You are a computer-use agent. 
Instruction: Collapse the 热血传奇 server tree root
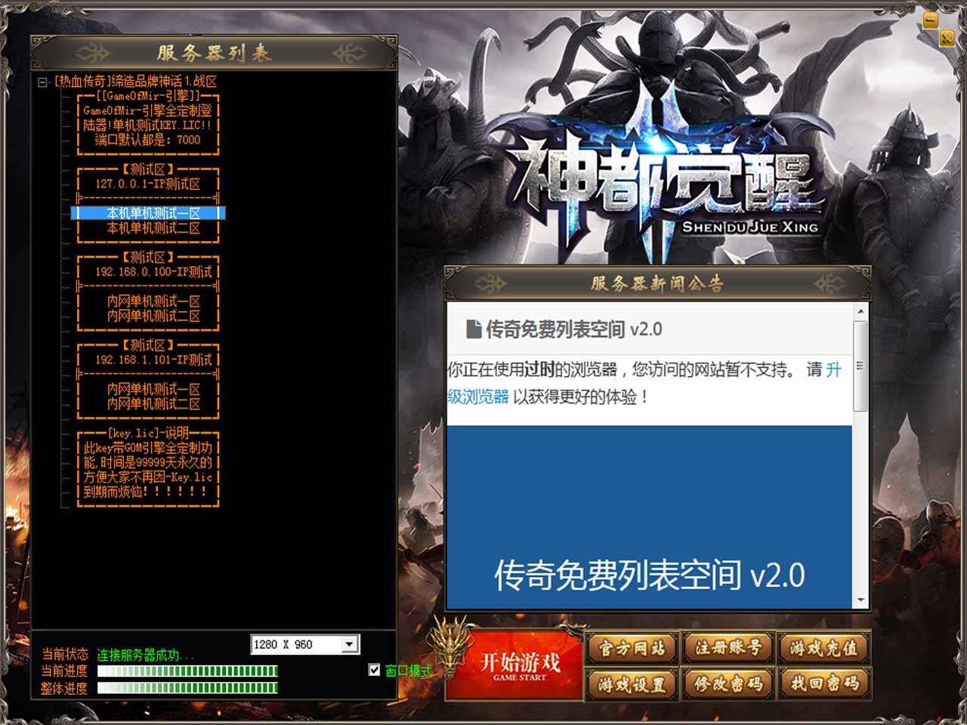pyautogui.click(x=43, y=82)
